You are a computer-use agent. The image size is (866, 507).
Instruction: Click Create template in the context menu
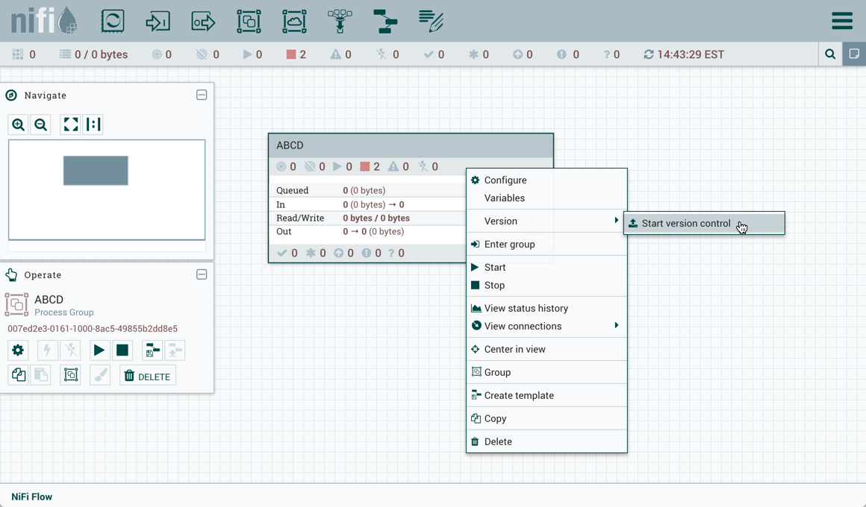(x=519, y=395)
